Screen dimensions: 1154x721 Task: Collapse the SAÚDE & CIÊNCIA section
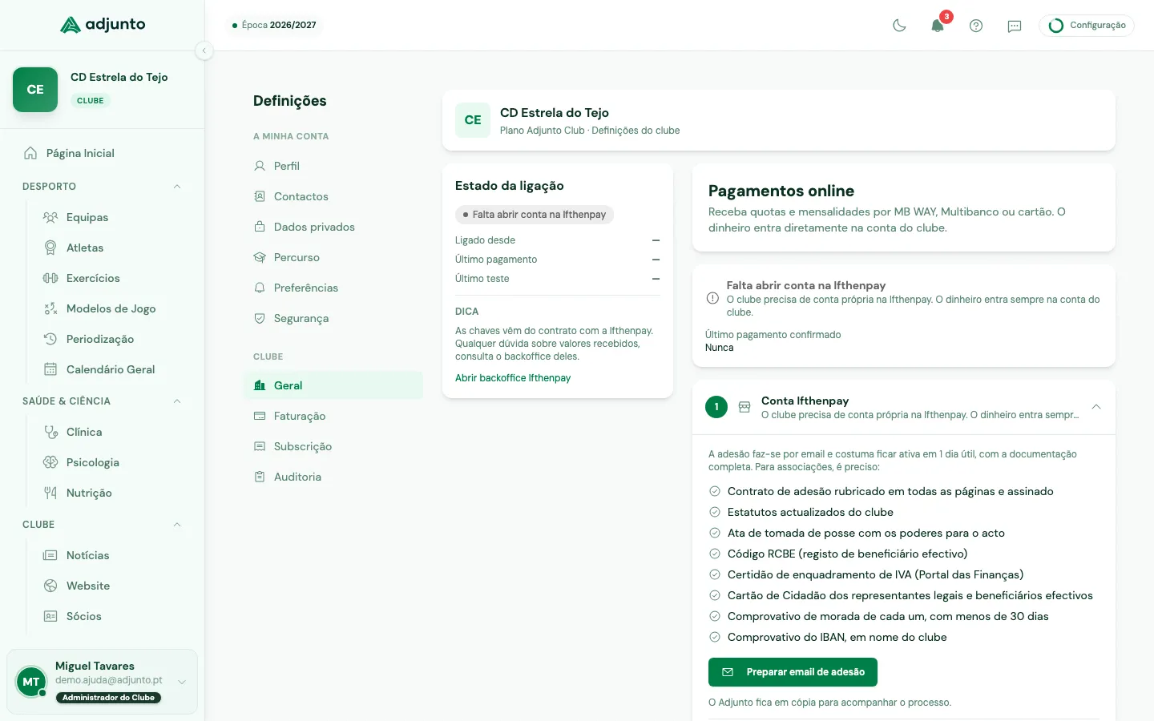177,401
